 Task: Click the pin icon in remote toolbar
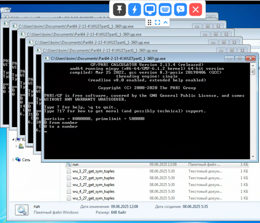(119, 9)
